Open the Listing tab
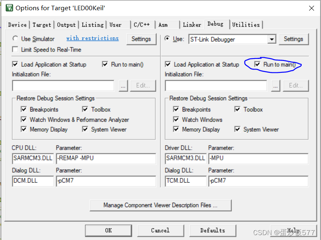This screenshot has width=321, height=240. pos(92,25)
